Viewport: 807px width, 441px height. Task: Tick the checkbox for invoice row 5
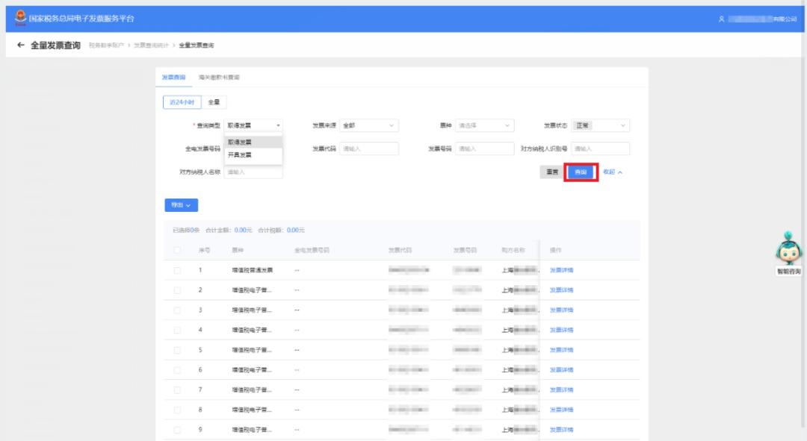click(177, 350)
